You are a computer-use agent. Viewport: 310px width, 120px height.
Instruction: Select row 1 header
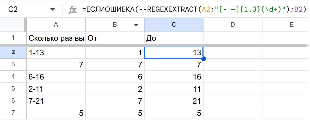(13, 38)
